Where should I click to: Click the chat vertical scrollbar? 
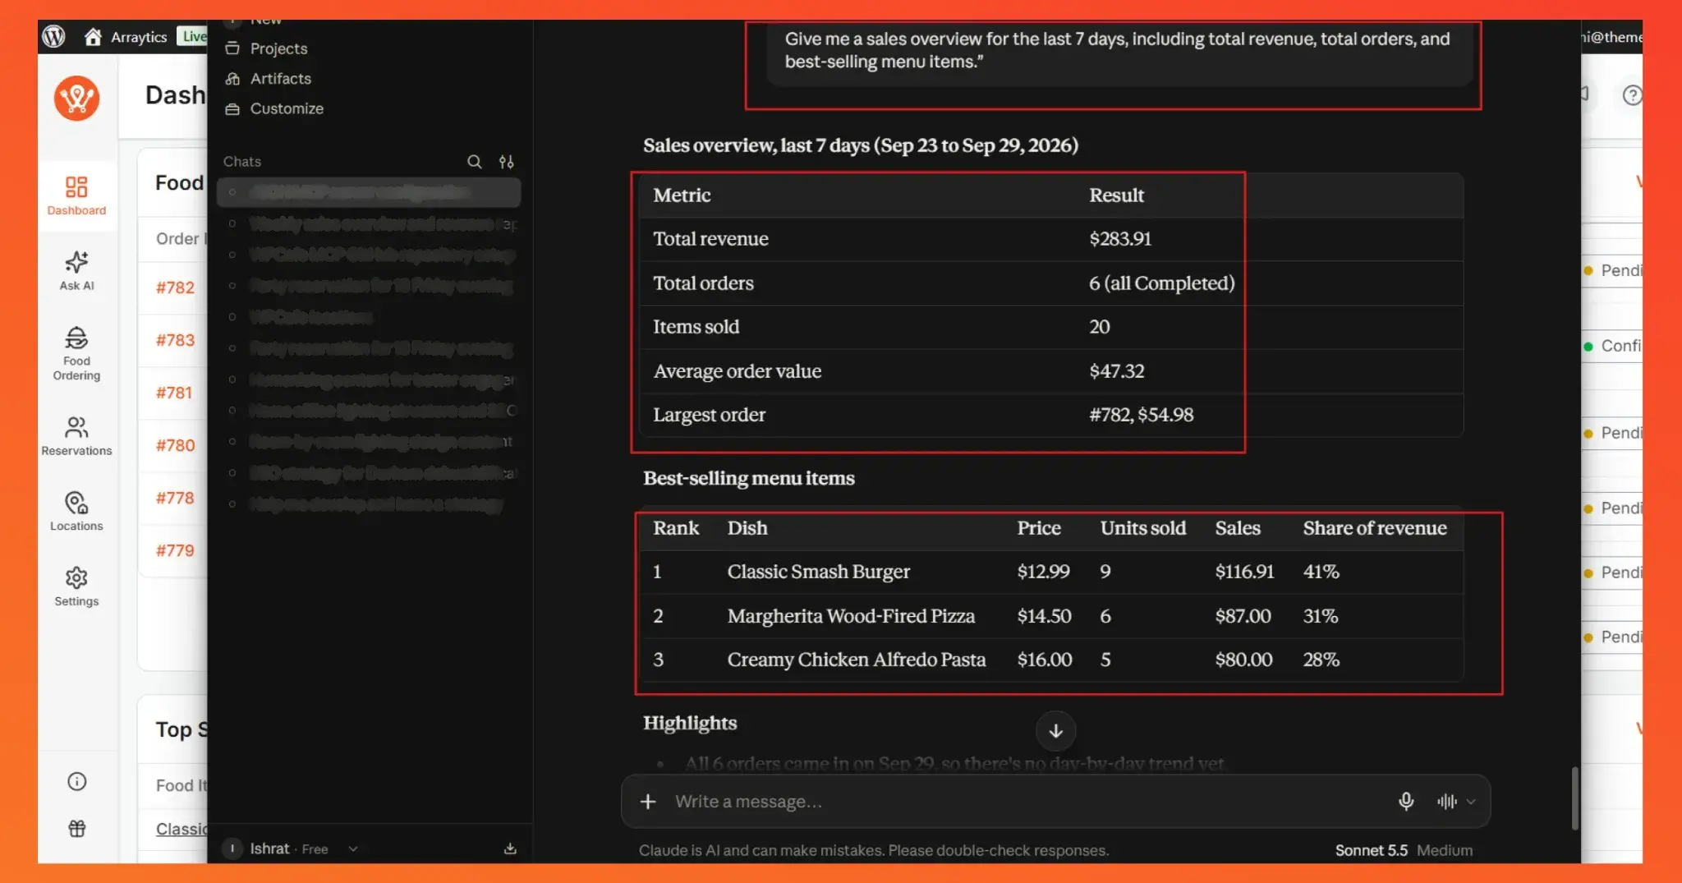click(x=1574, y=798)
